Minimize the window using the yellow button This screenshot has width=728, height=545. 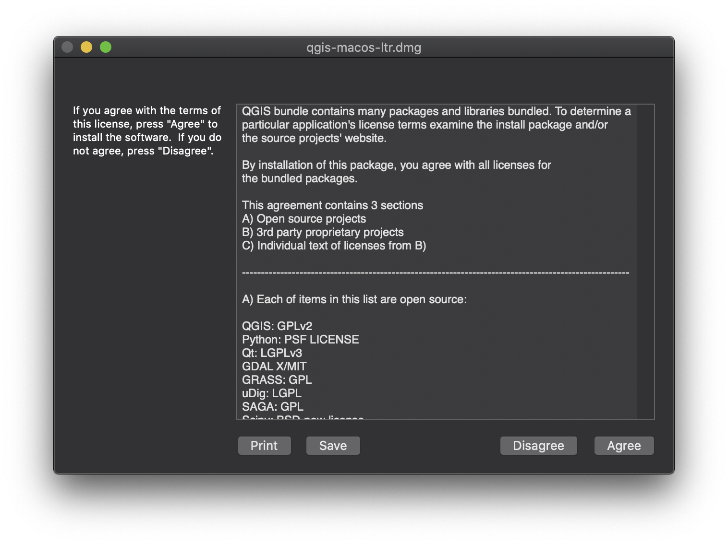86,47
